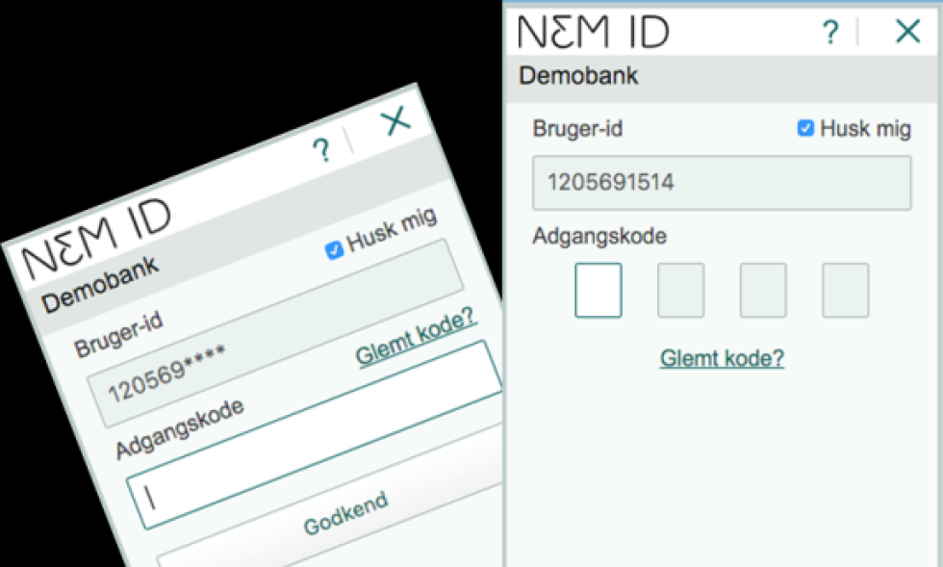Uncheck Husk mig in the right window
Viewport: 943px width, 567px height.
(x=805, y=128)
